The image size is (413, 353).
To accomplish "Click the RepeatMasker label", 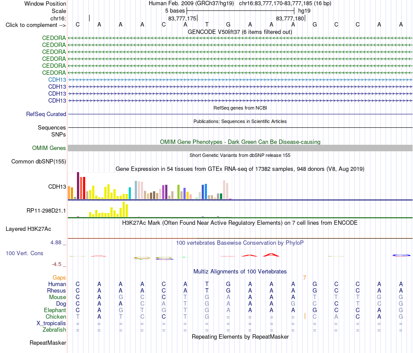I will click(48, 343).
